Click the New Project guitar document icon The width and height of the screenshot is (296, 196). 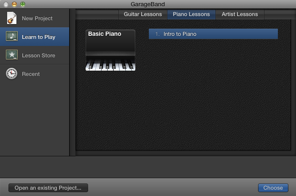[x=12, y=18]
